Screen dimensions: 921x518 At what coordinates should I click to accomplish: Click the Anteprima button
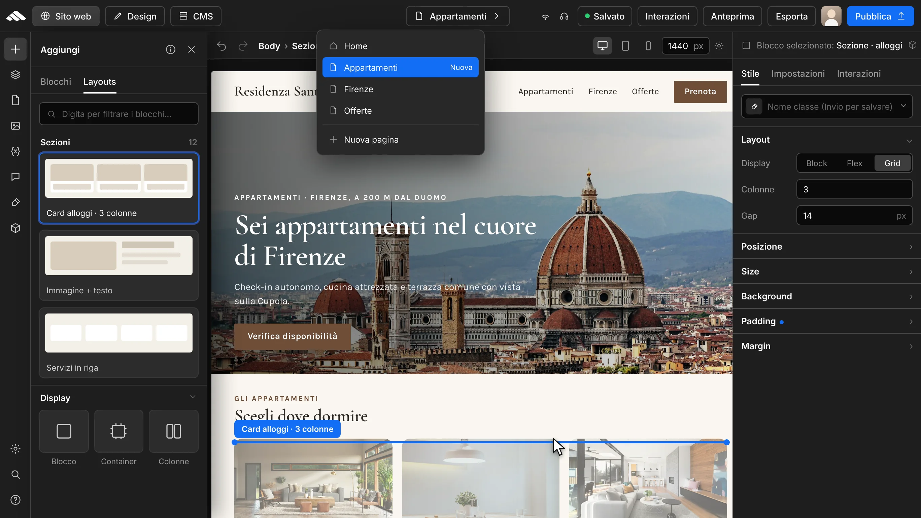coord(732,16)
